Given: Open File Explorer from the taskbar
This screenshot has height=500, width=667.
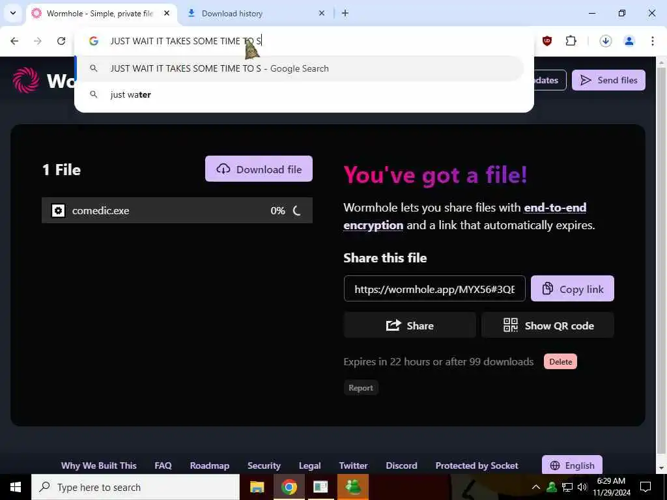Looking at the screenshot, I should 257,487.
